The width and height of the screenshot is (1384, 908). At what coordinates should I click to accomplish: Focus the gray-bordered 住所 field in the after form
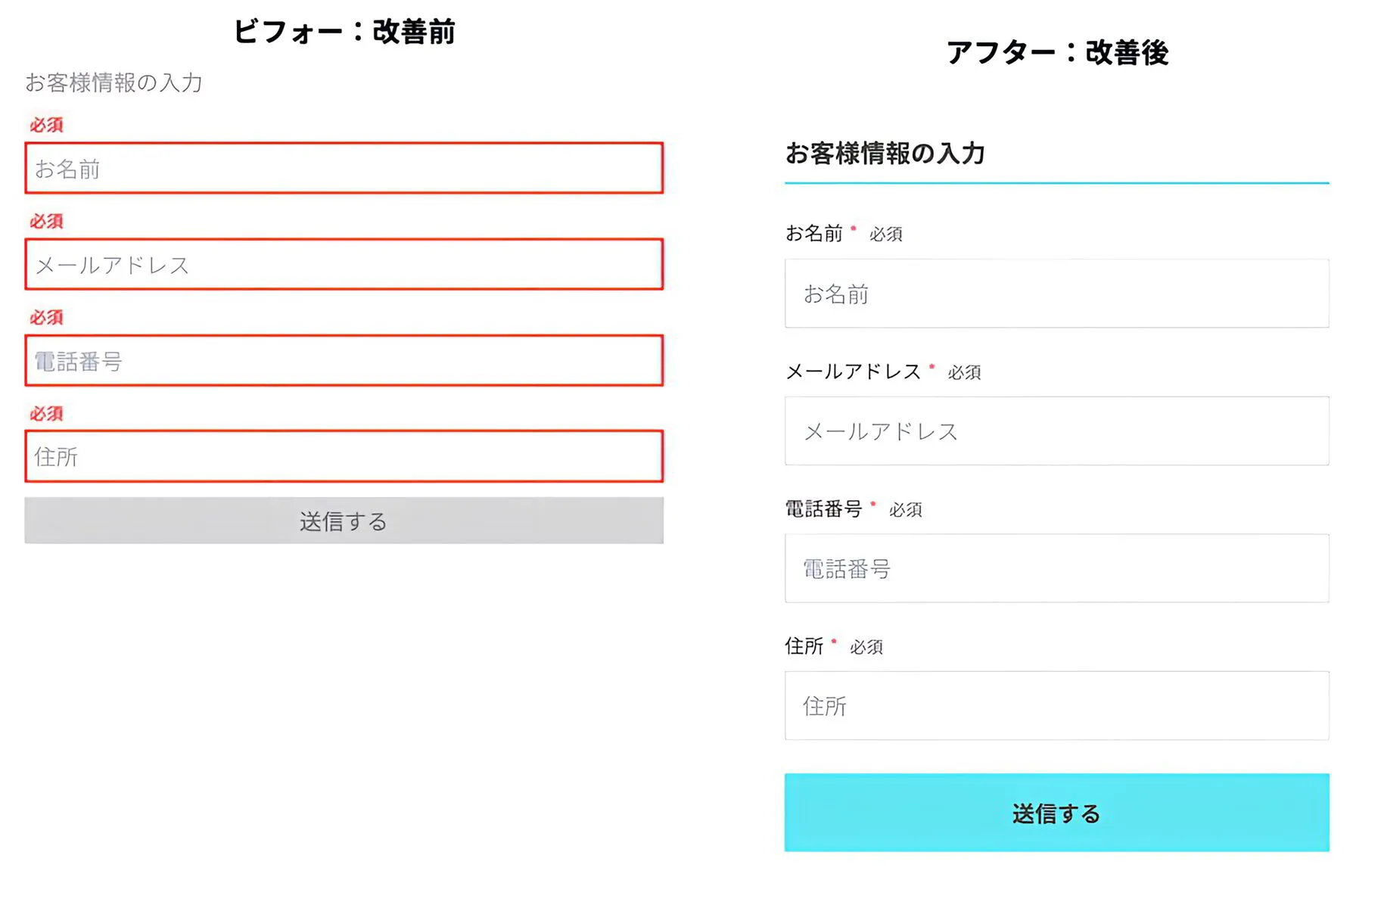pyautogui.click(x=1056, y=706)
